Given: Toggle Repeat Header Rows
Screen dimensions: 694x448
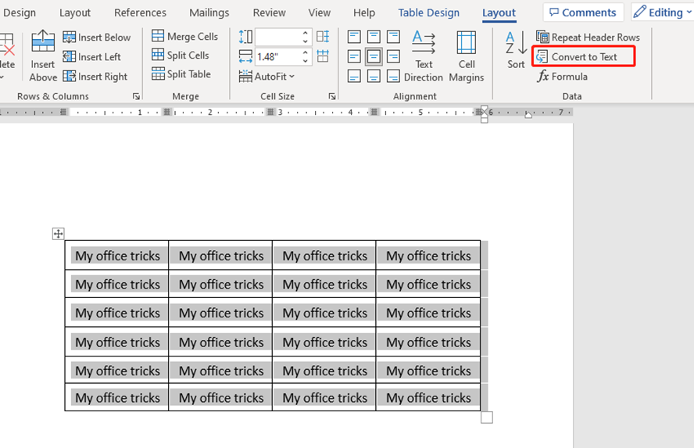Looking at the screenshot, I should click(588, 38).
